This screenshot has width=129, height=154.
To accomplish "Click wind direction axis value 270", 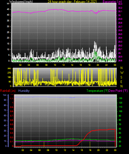I will tap(9, 73).
